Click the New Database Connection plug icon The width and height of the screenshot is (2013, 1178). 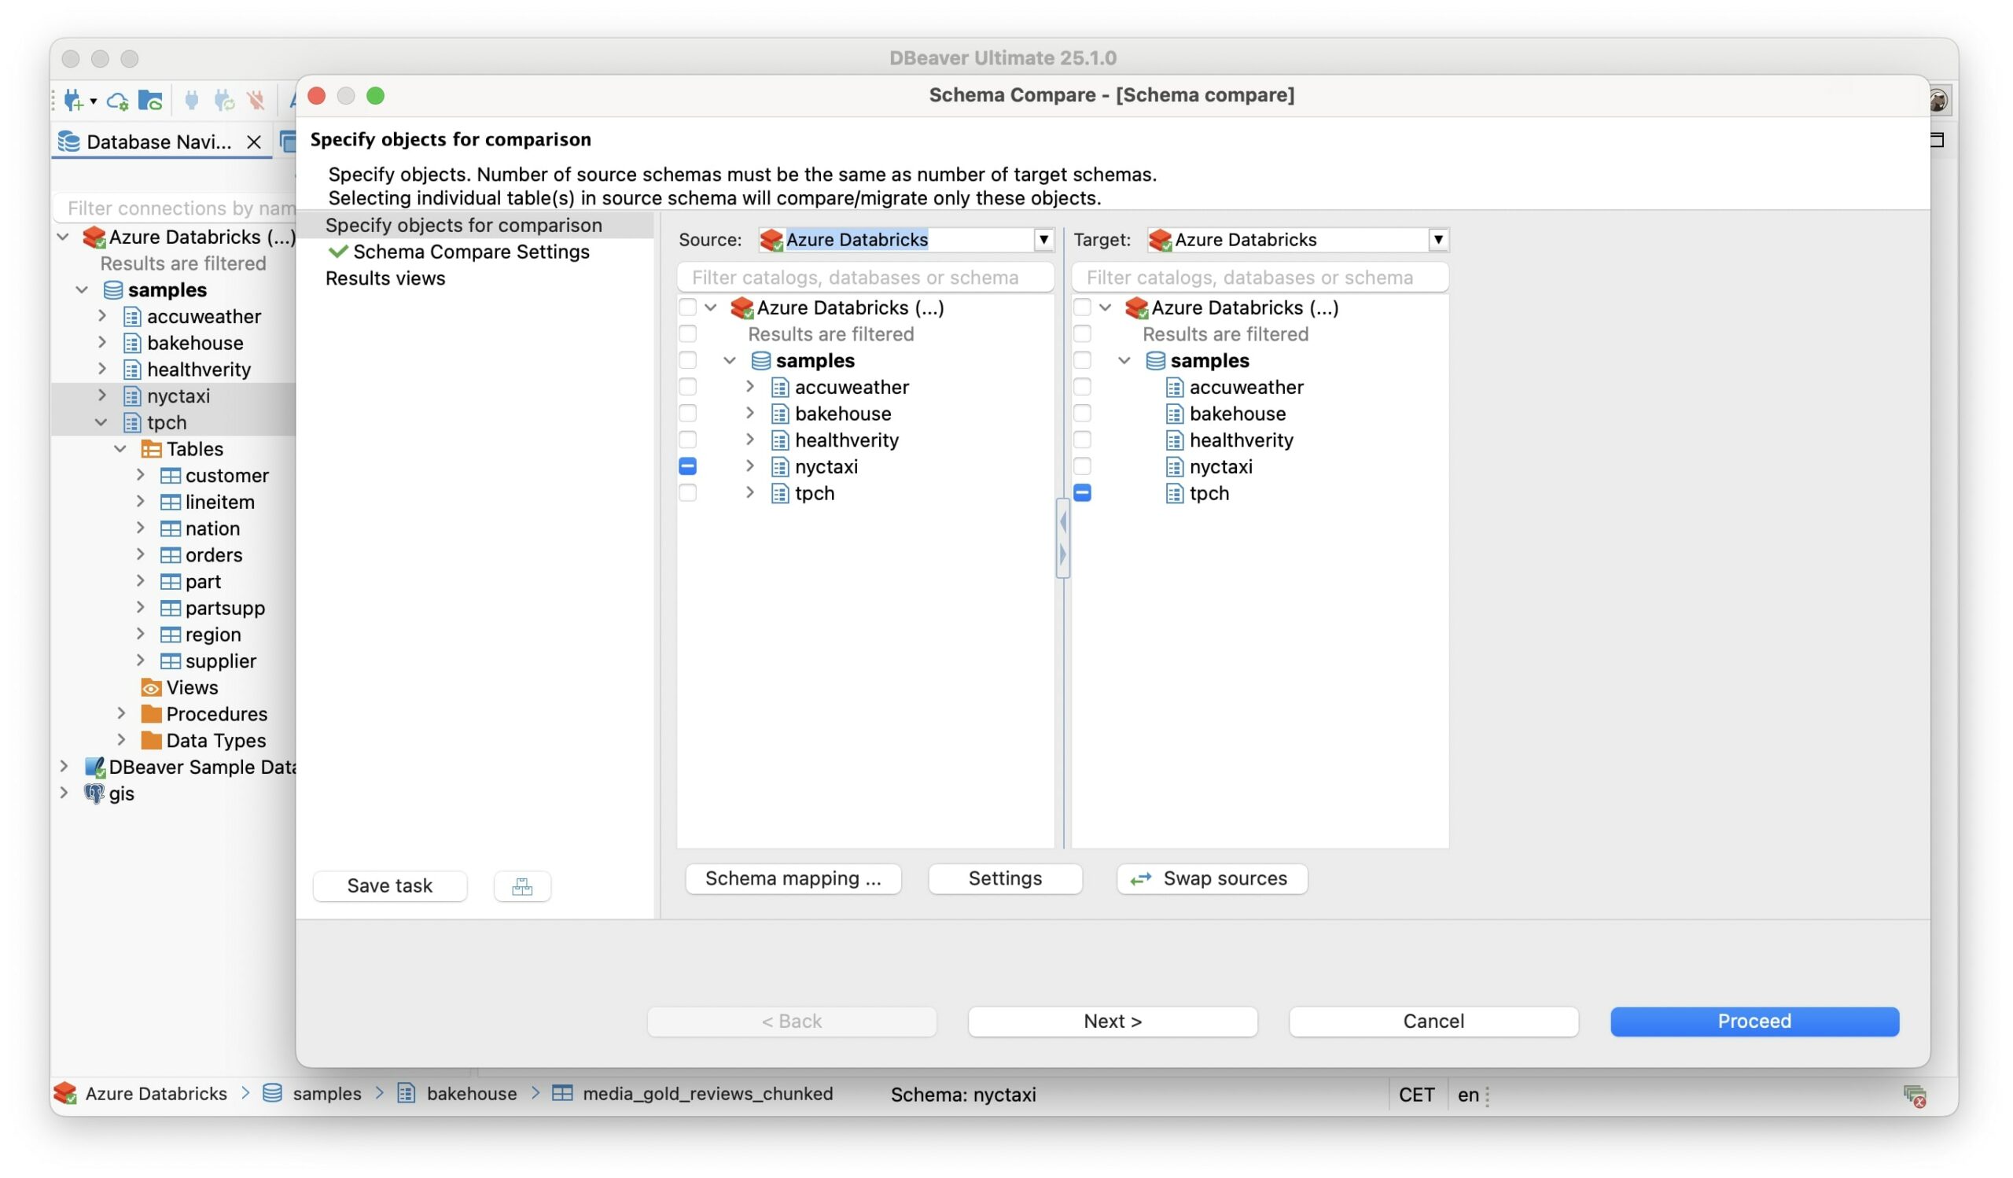72,101
